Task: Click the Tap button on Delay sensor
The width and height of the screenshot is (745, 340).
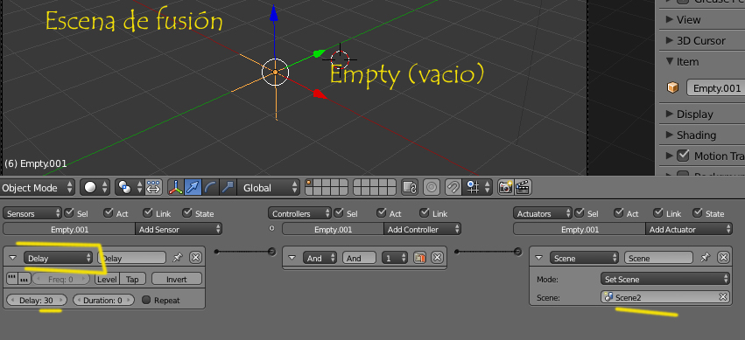Action: [132, 279]
